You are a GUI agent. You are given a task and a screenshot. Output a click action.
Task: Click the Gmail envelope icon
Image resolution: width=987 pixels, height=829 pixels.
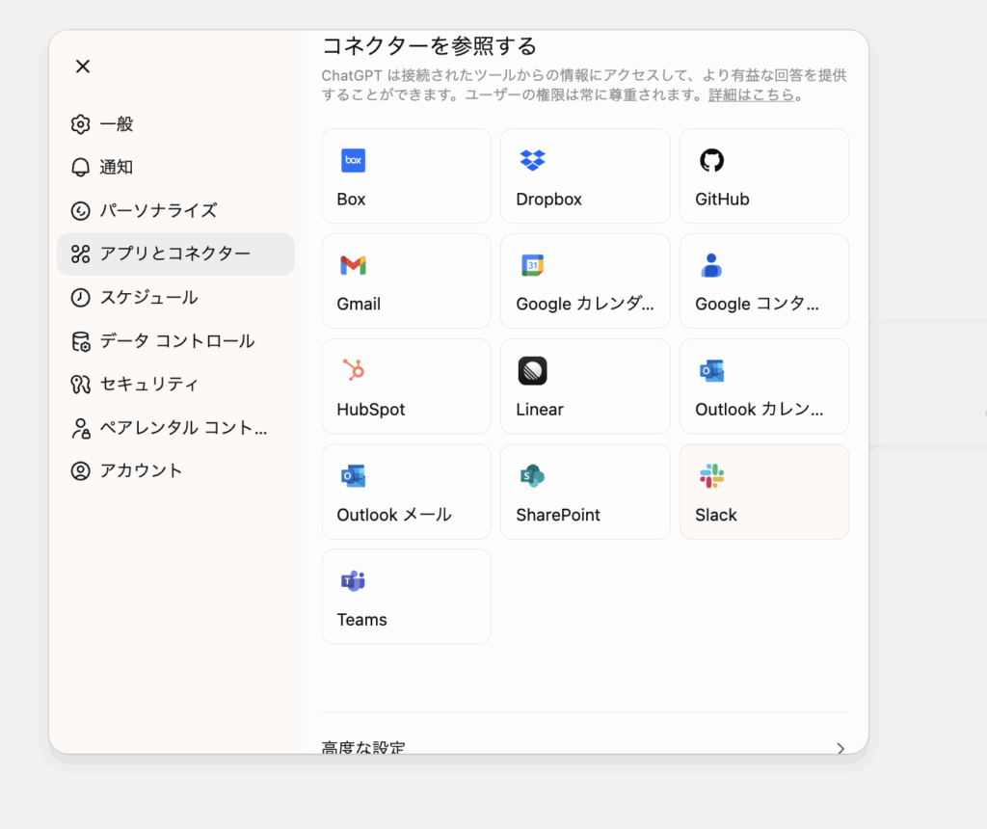(x=353, y=265)
